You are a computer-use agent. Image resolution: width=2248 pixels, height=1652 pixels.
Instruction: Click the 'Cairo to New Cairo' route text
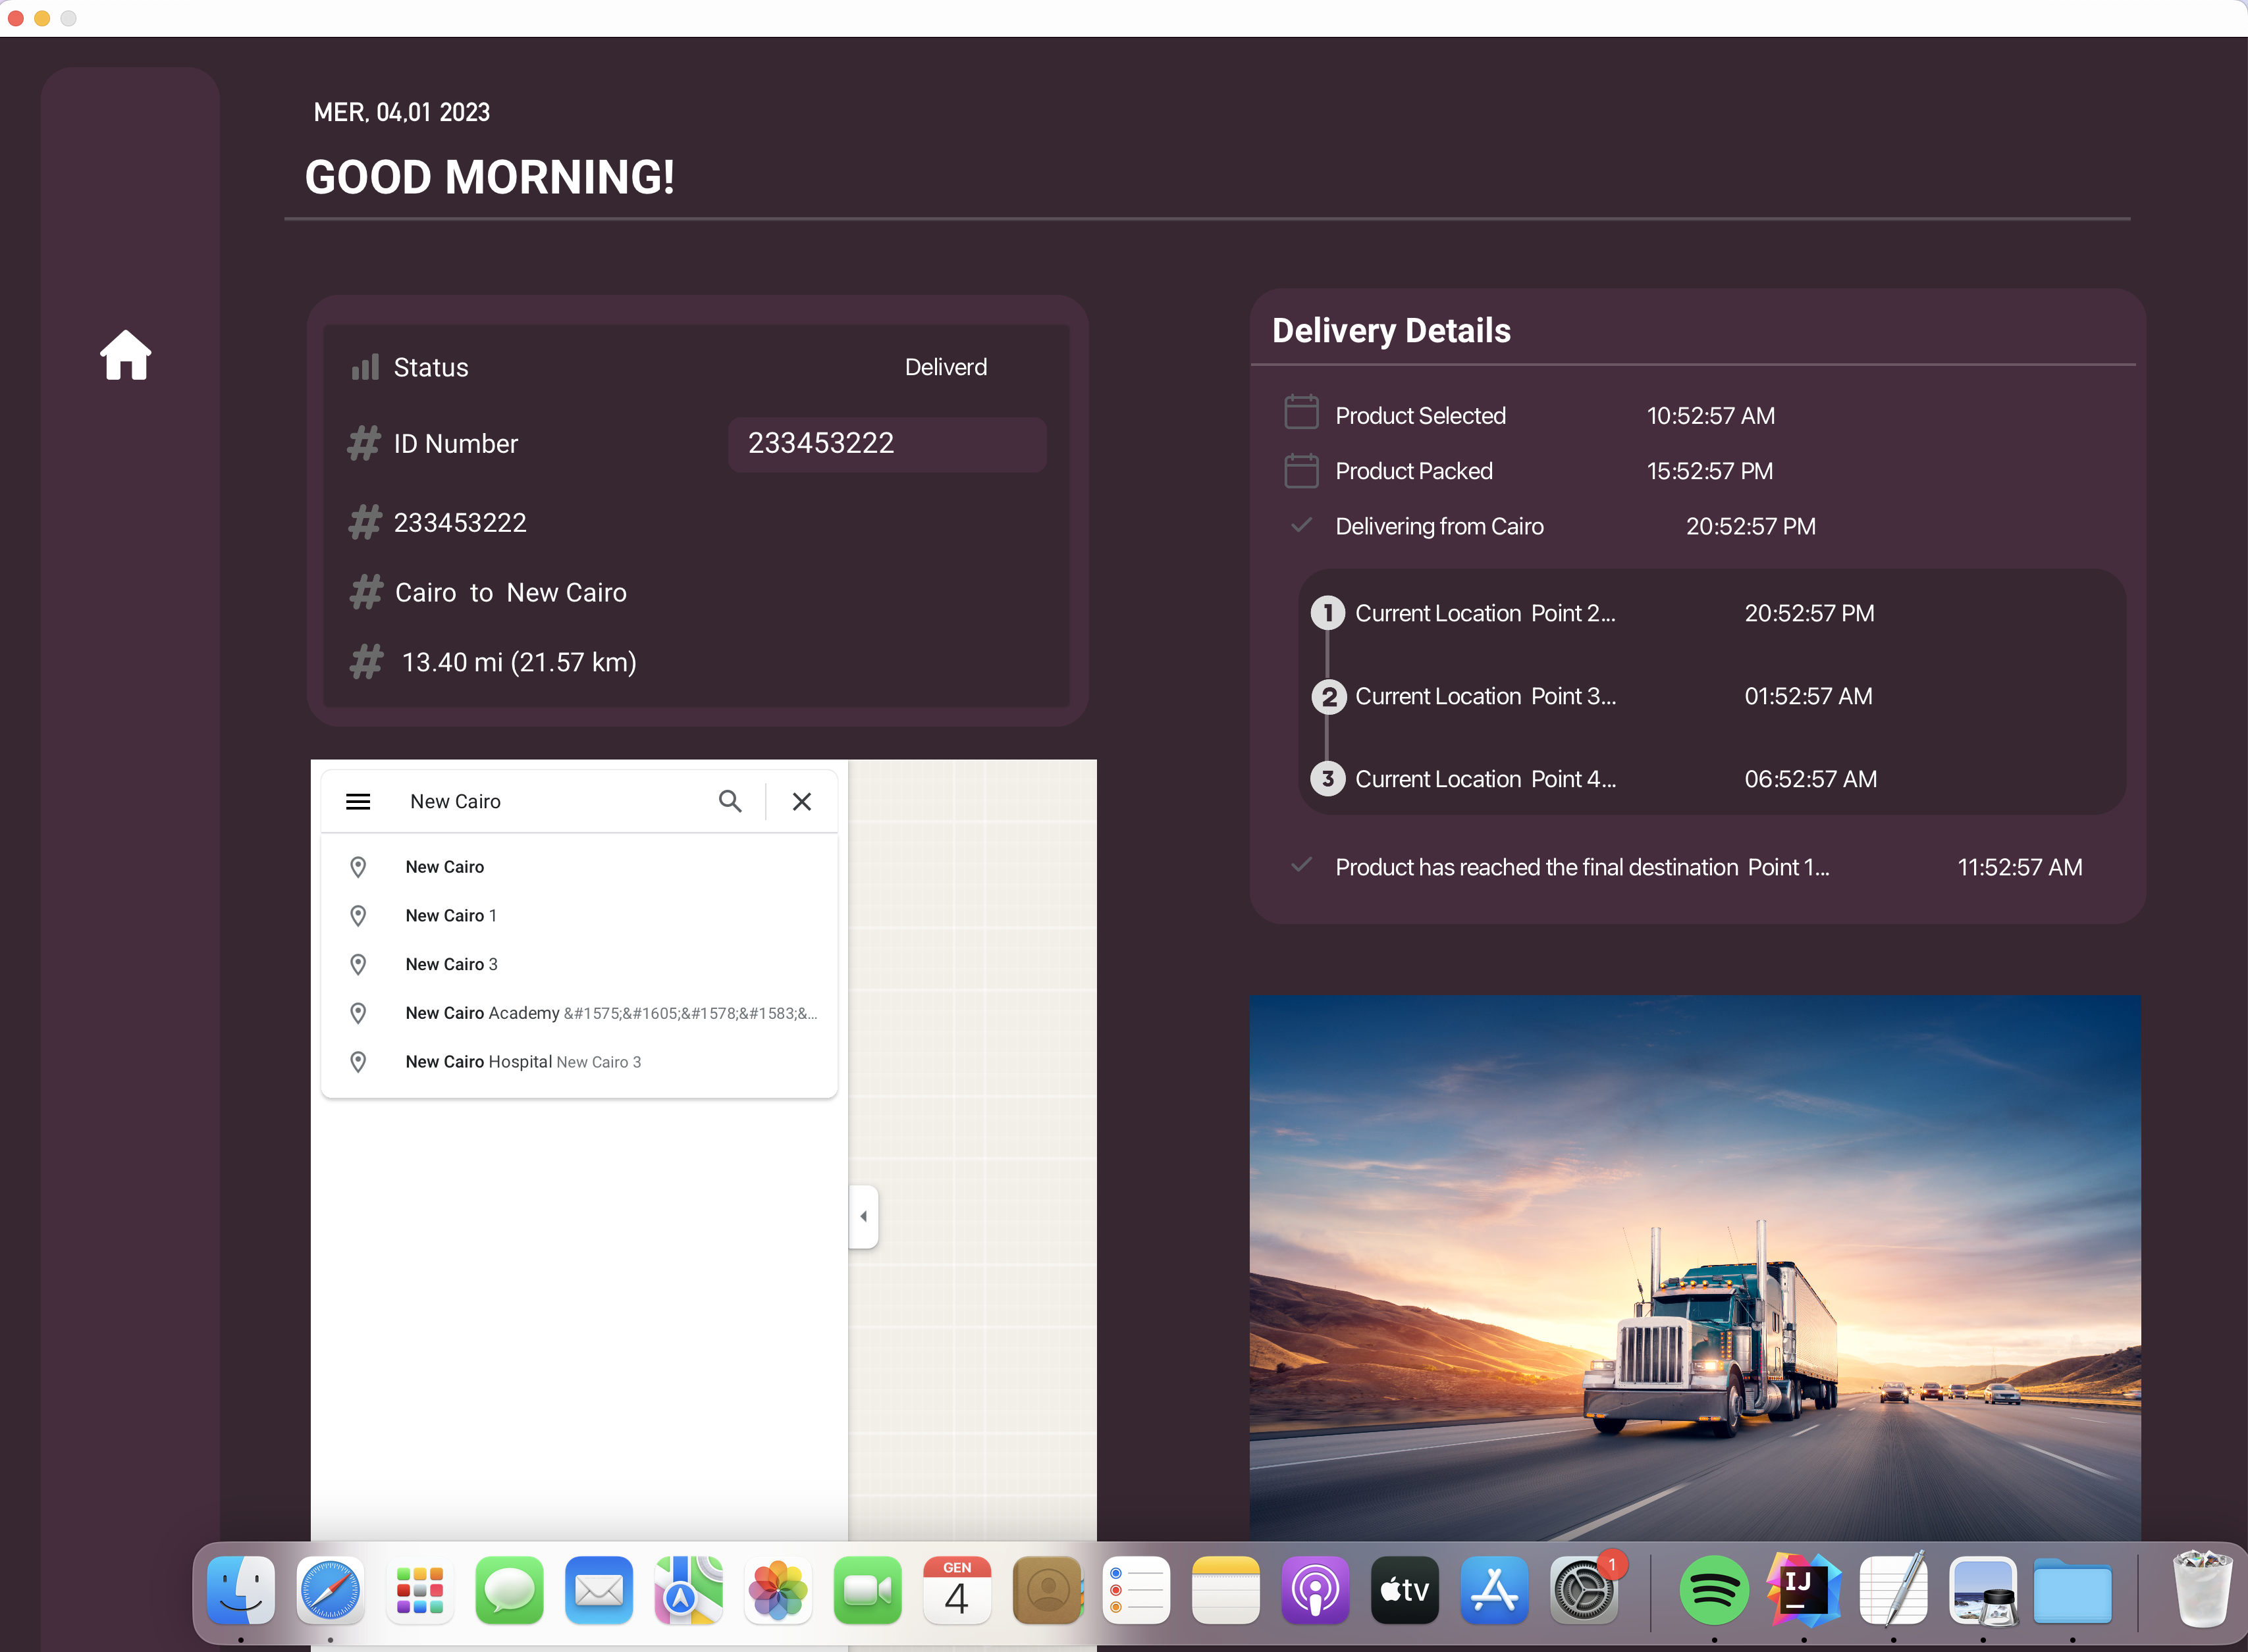tap(510, 593)
